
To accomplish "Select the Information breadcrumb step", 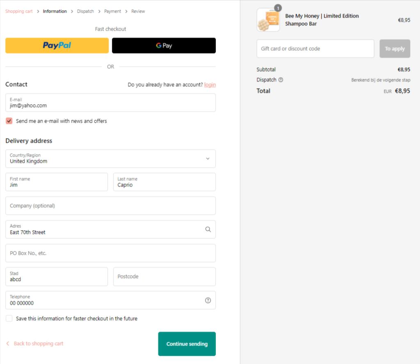I will pos(55,11).
